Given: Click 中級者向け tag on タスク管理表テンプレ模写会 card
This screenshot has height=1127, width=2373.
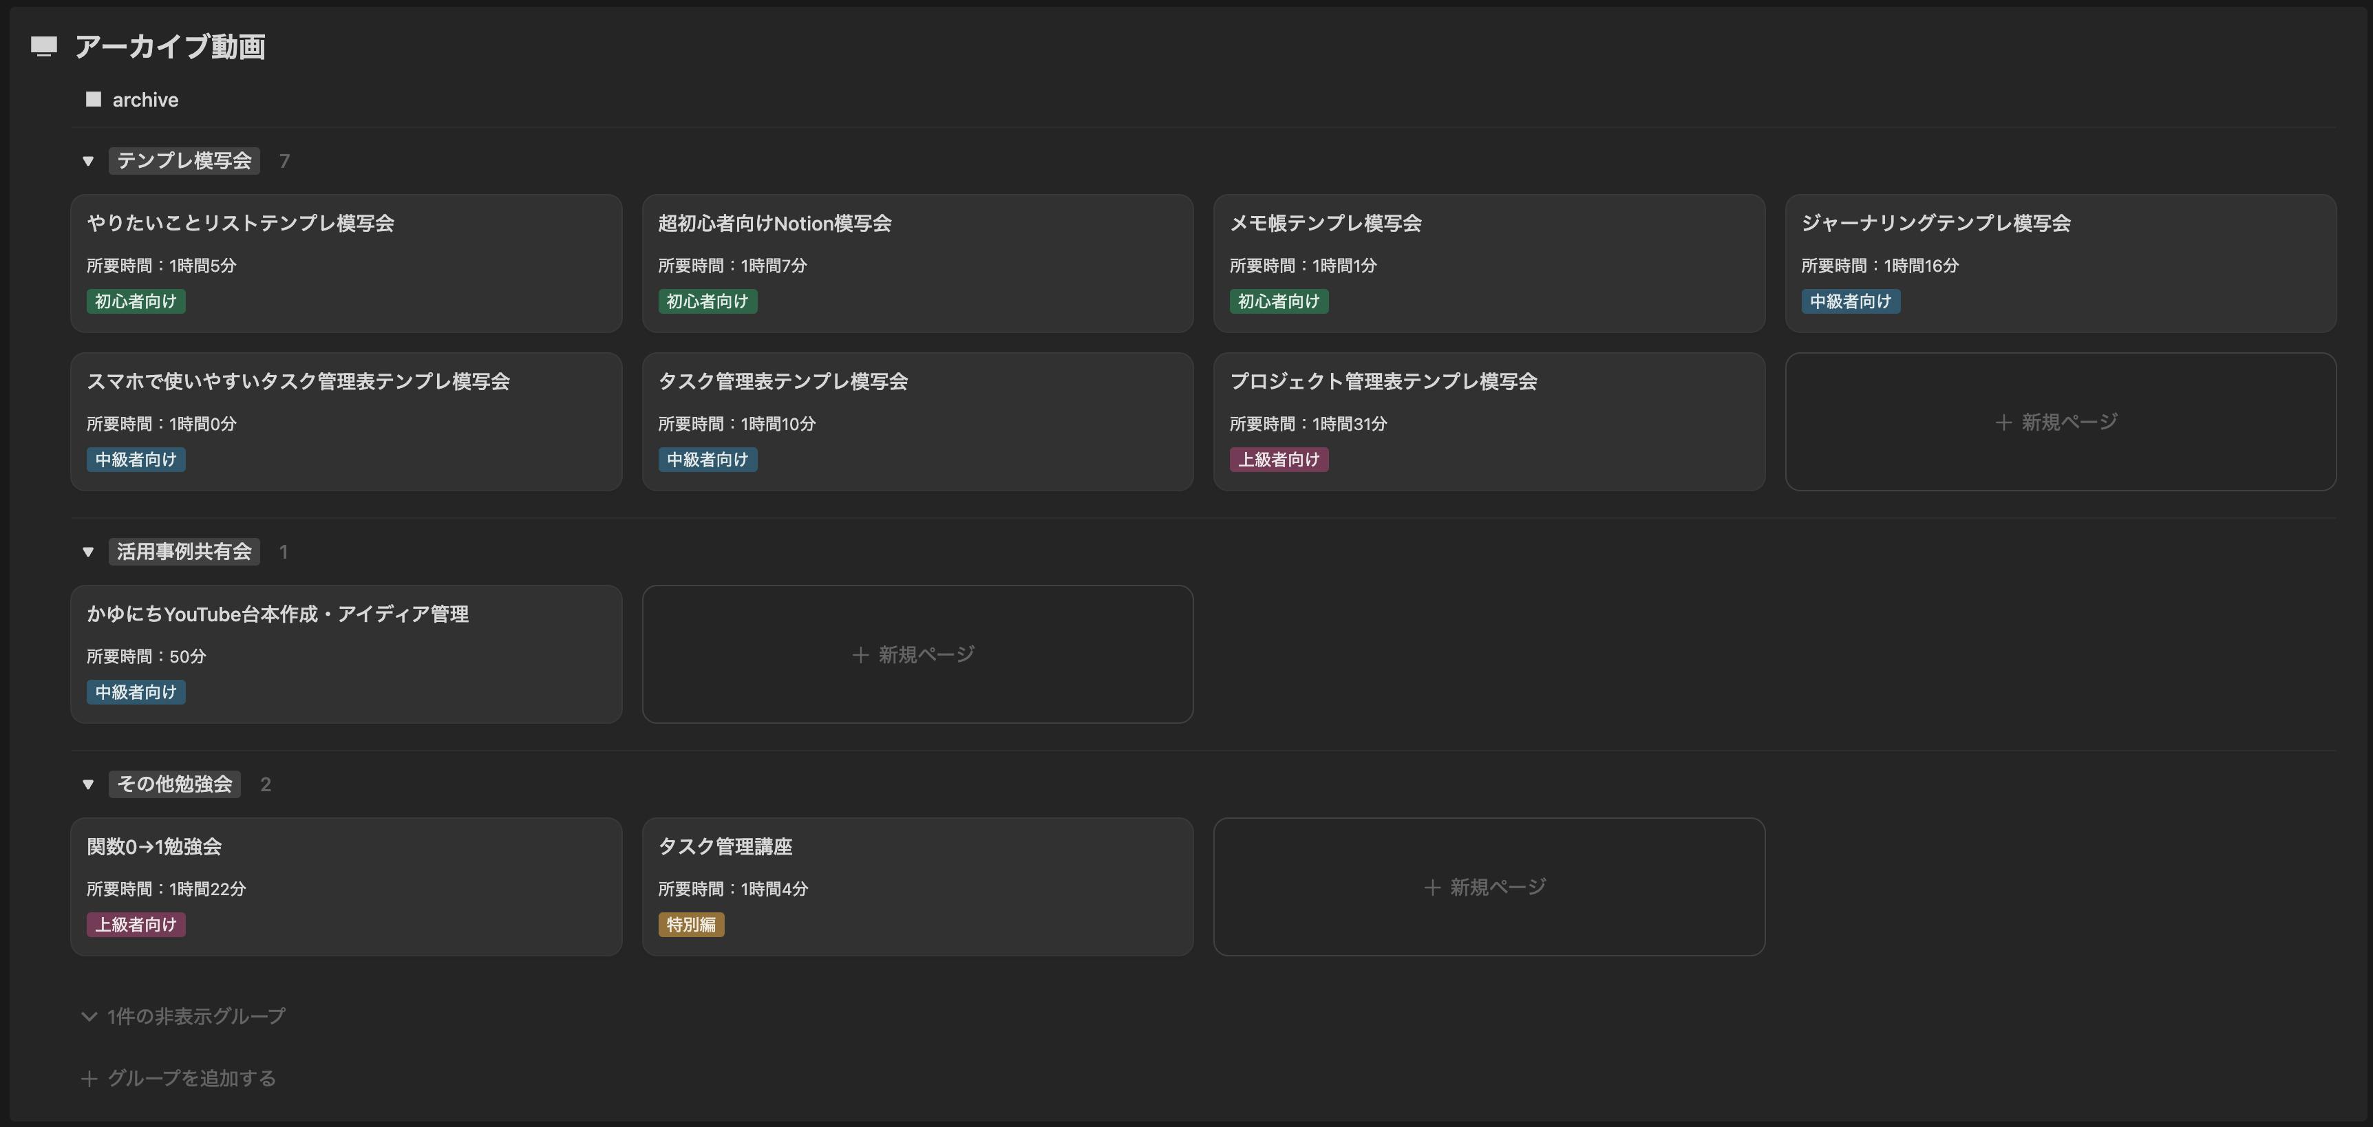Looking at the screenshot, I should tap(707, 460).
